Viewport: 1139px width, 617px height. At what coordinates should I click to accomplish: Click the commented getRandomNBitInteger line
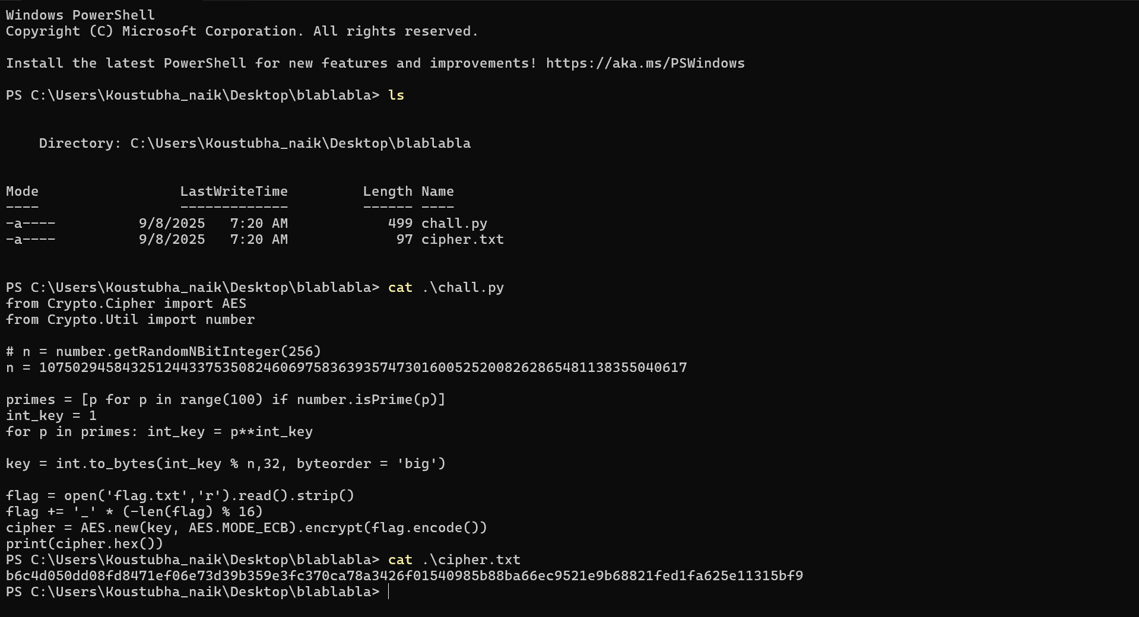[x=163, y=352]
